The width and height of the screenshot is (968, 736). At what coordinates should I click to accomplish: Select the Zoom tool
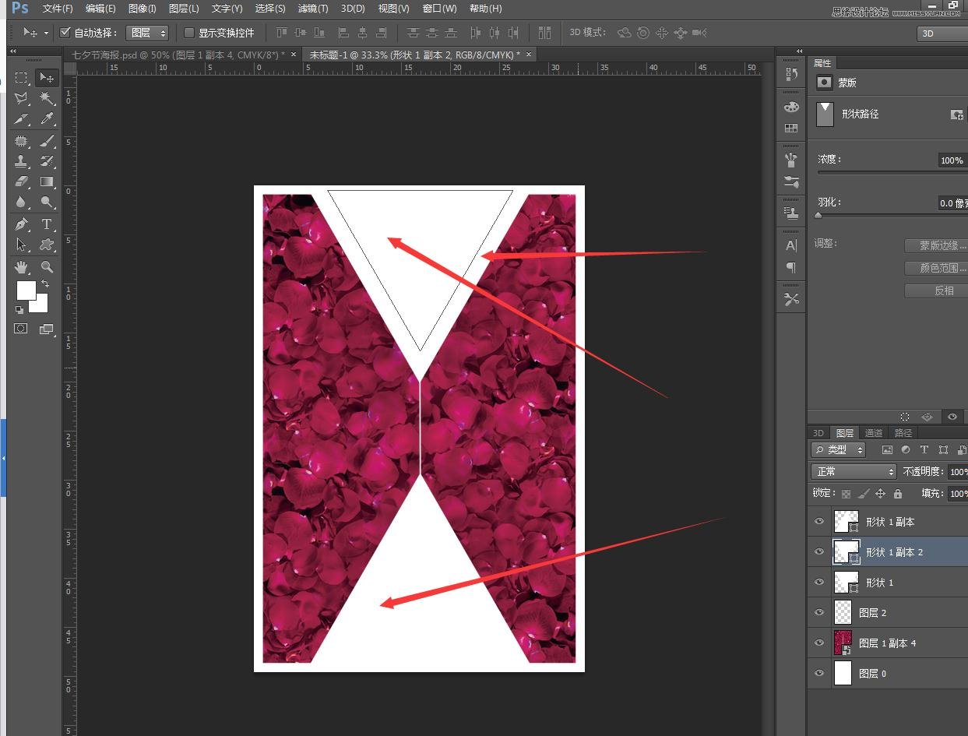[47, 267]
